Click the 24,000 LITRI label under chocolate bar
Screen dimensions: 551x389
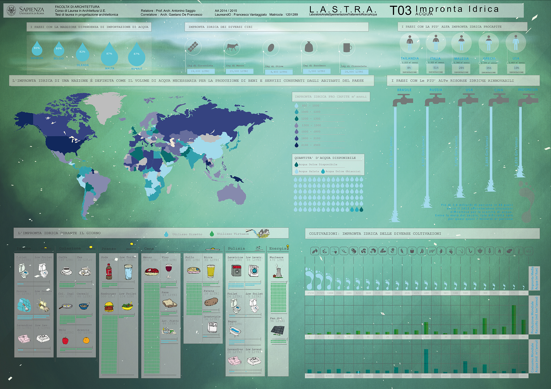tap(200, 71)
